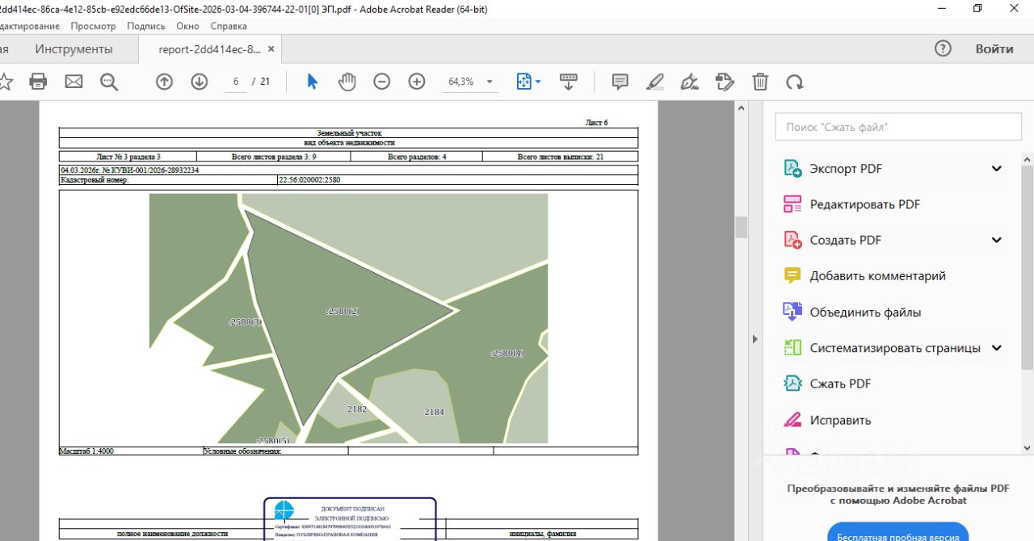Click the Export PDF tool icon

(x=792, y=169)
